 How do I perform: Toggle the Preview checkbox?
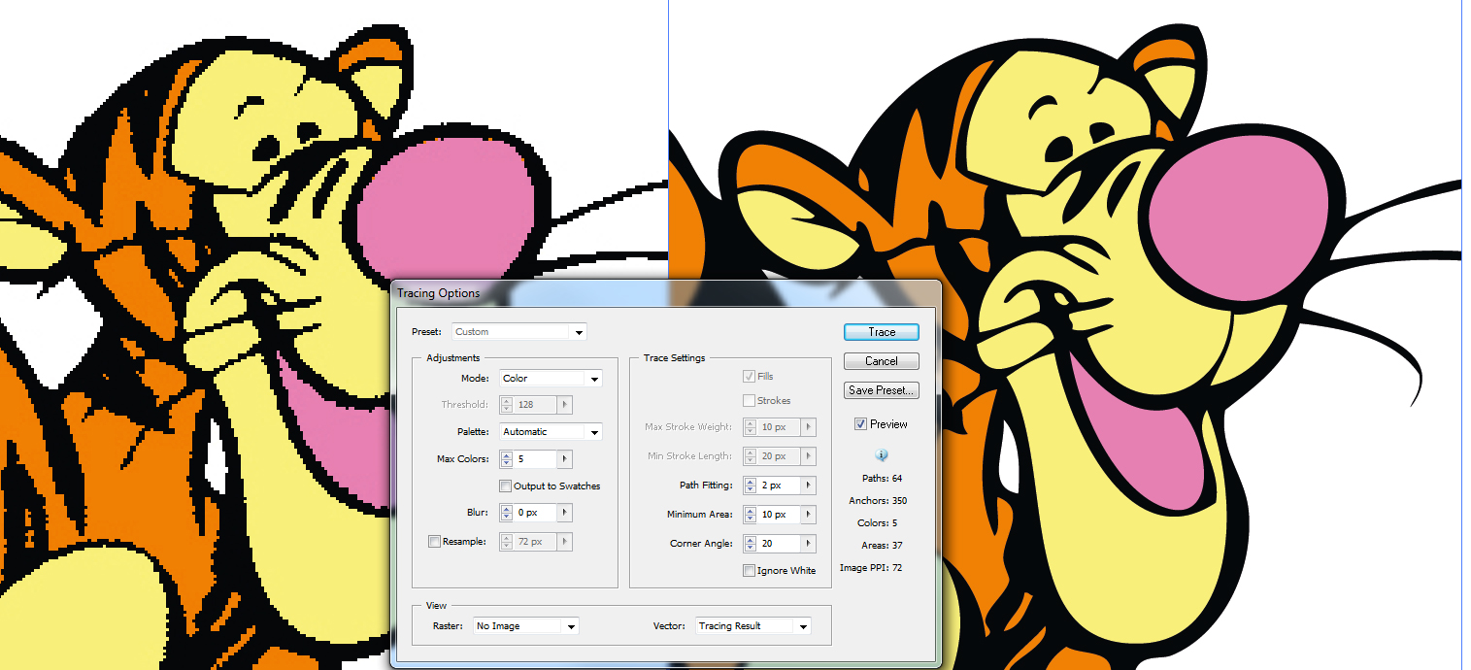pos(860,424)
